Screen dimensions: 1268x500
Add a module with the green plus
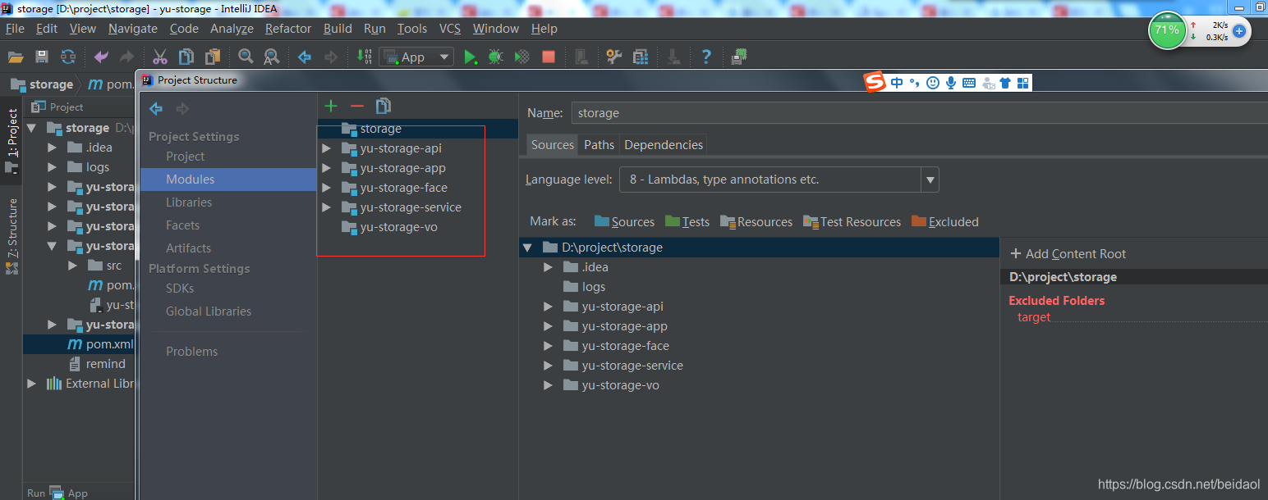point(331,106)
